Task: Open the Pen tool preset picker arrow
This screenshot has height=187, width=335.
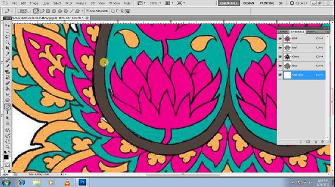Action: tap(12, 11)
